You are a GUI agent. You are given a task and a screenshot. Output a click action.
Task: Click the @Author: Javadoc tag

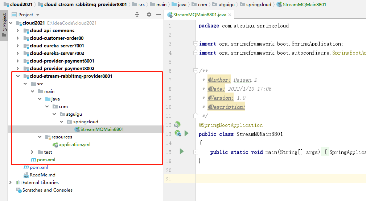[x=219, y=80]
